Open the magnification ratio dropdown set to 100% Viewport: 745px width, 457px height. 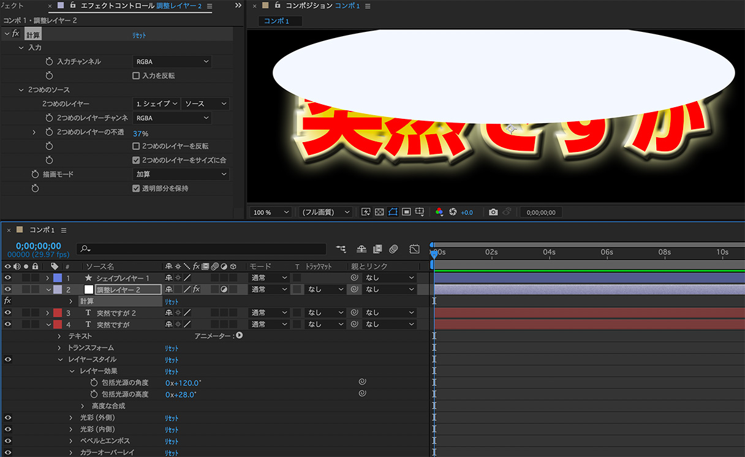click(270, 212)
